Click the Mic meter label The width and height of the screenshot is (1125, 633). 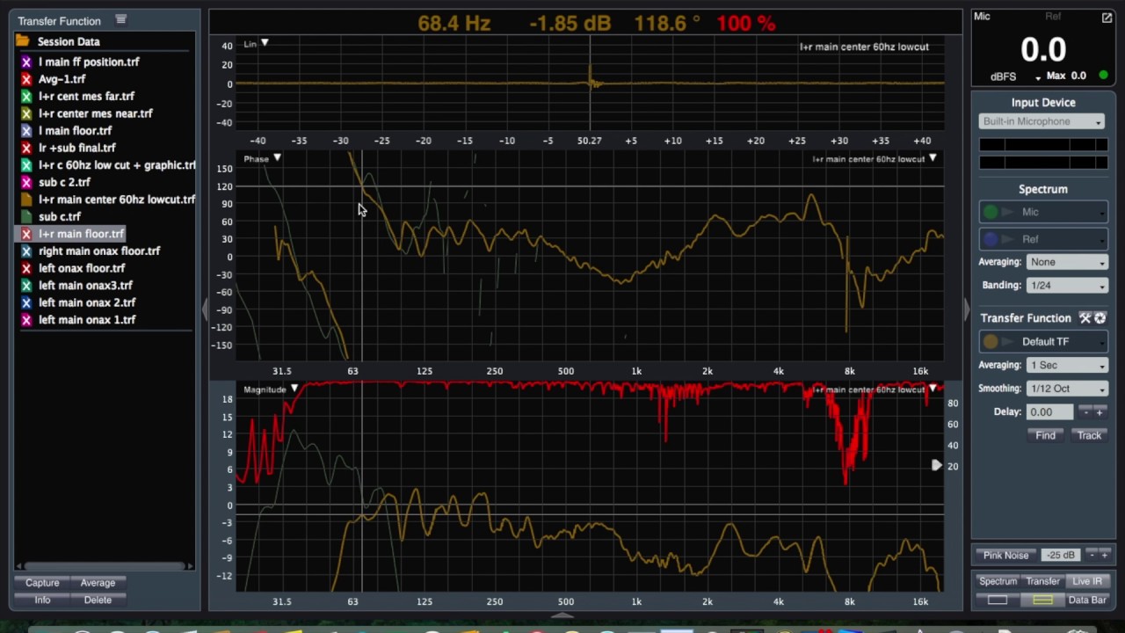coord(982,17)
